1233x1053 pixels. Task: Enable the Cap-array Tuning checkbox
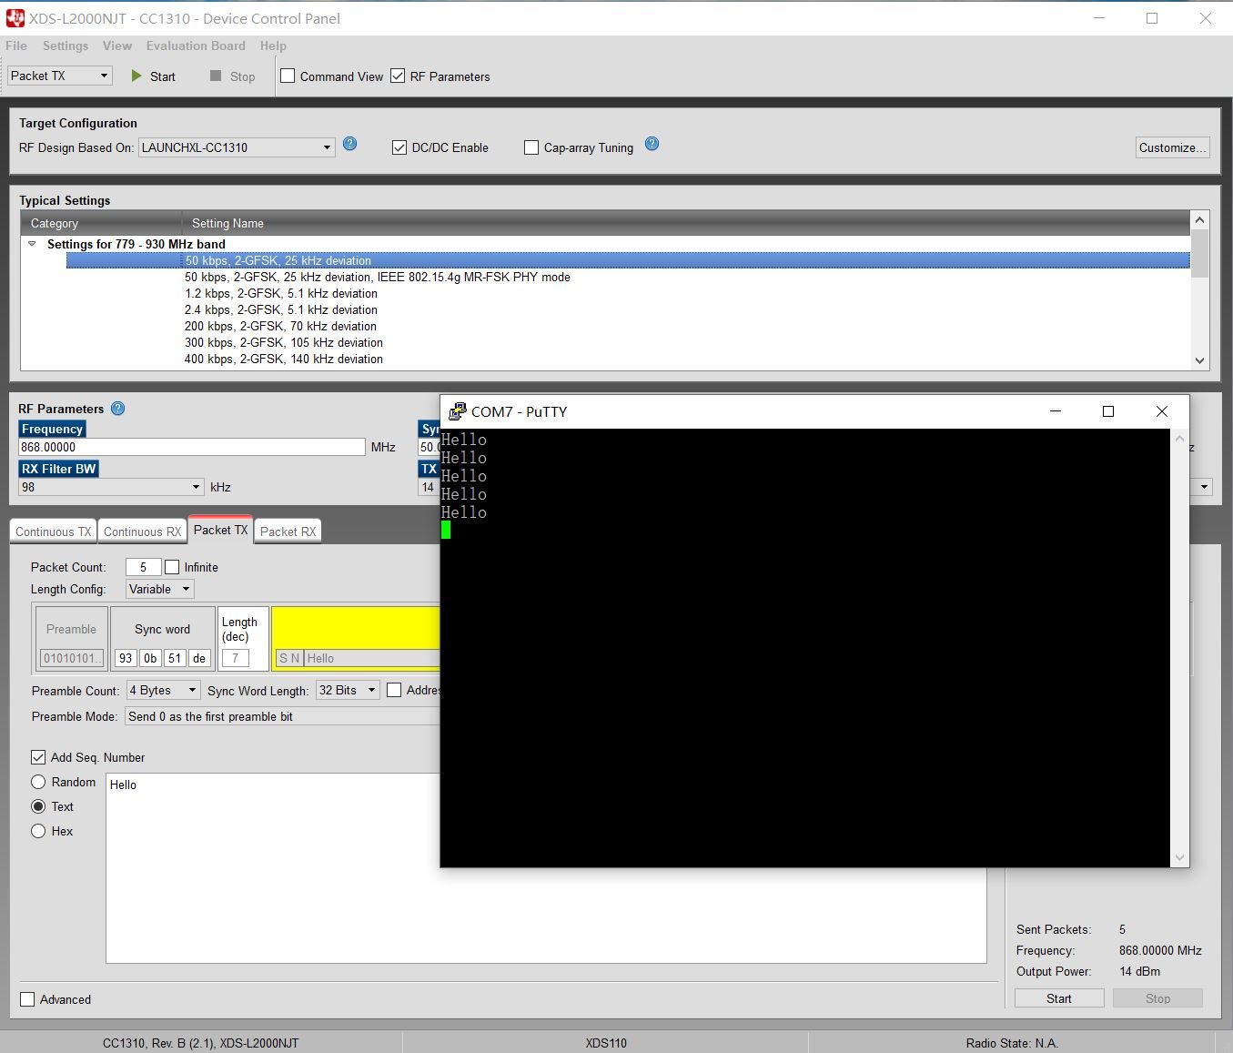coord(531,147)
